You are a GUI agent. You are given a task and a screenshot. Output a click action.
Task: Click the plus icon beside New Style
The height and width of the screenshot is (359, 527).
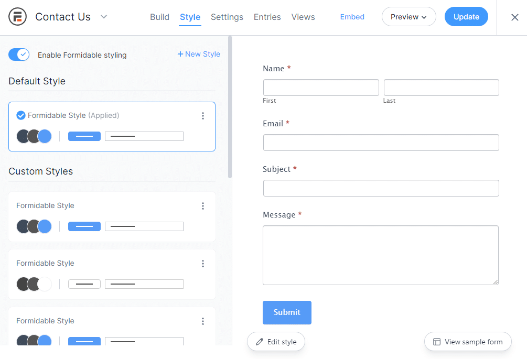point(180,54)
